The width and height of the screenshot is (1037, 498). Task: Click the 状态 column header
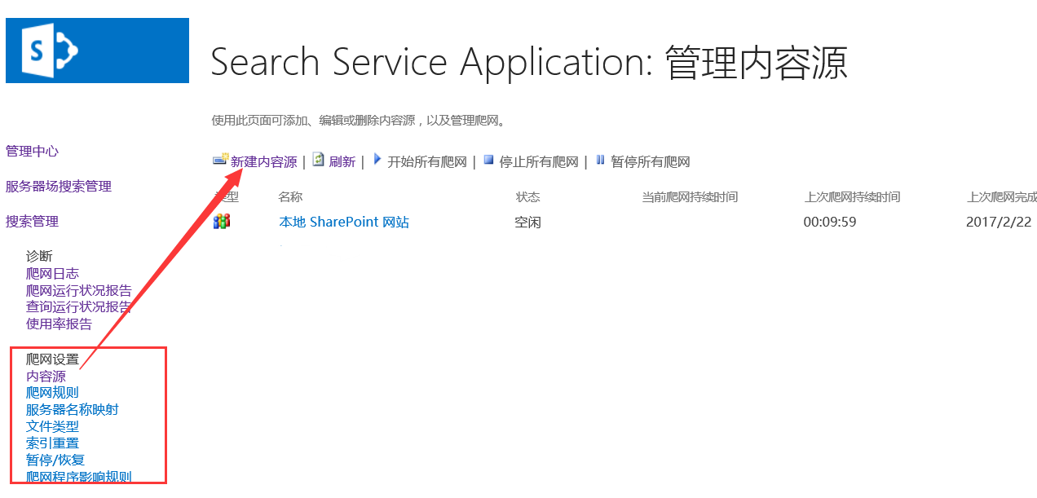point(528,196)
